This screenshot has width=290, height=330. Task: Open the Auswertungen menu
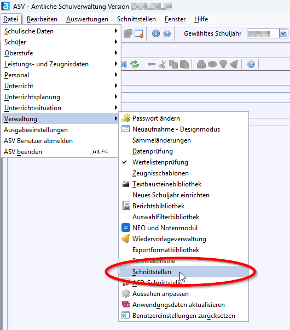(87, 19)
